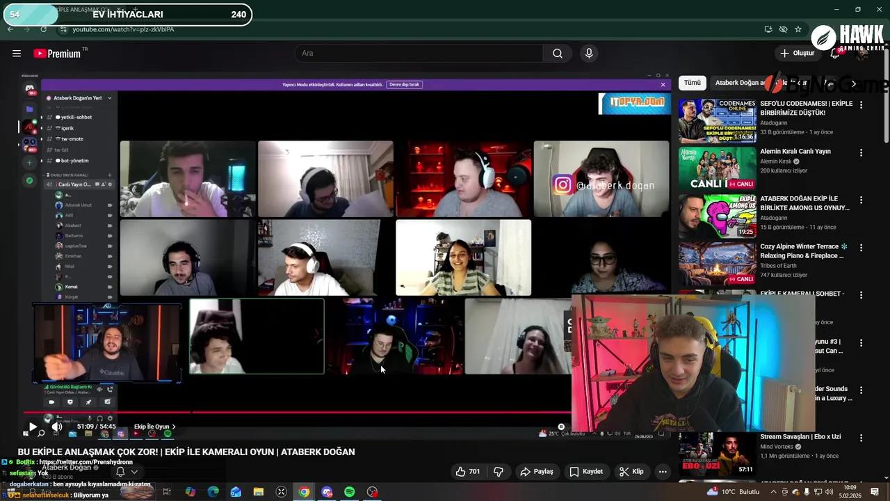The image size is (890, 501).
Task: Open more actions ellipsis beside Klip
Action: point(663,472)
